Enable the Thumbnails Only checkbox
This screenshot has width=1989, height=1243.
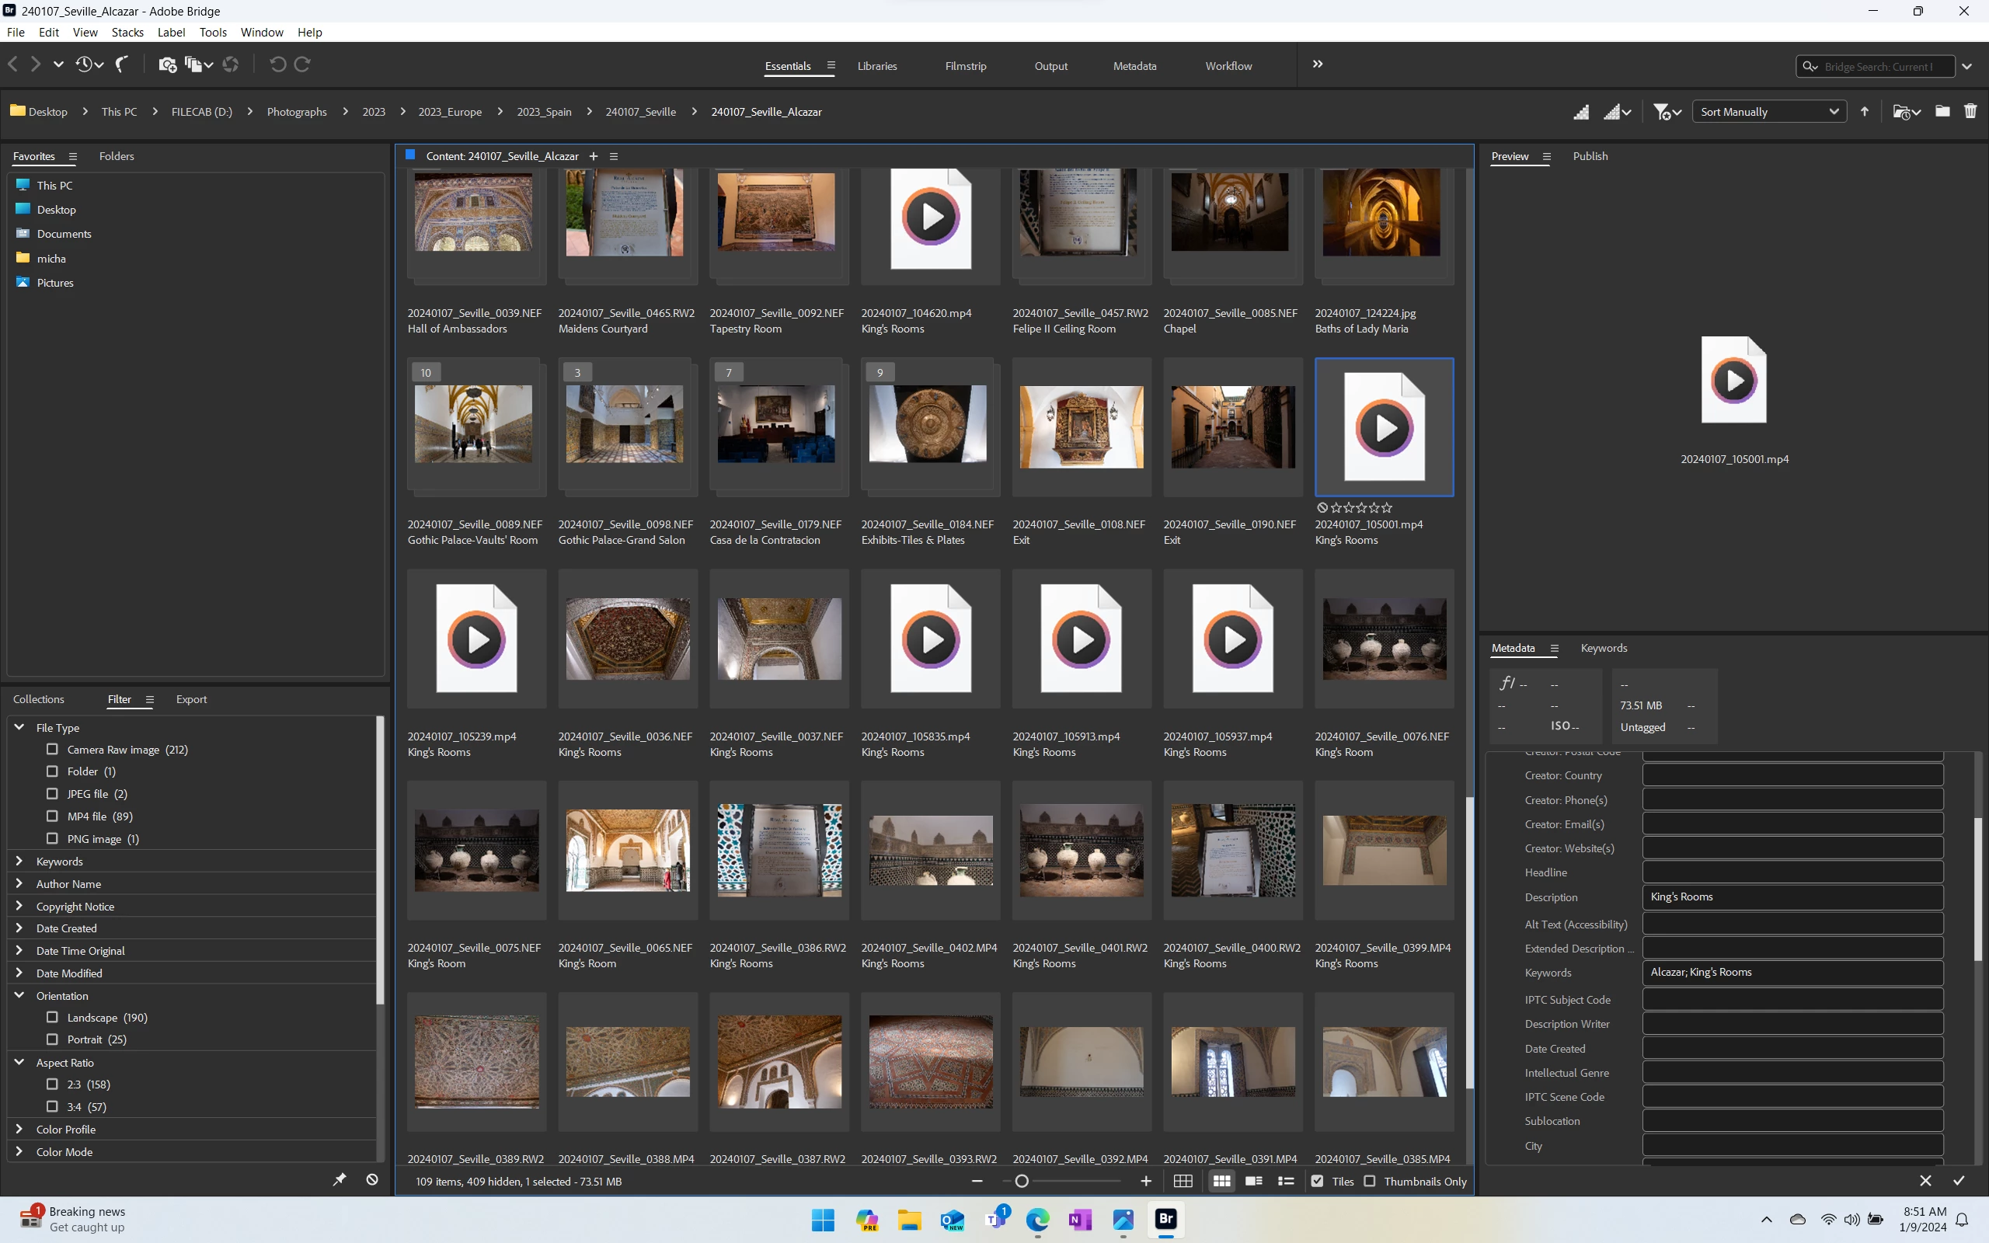[x=1369, y=1182]
